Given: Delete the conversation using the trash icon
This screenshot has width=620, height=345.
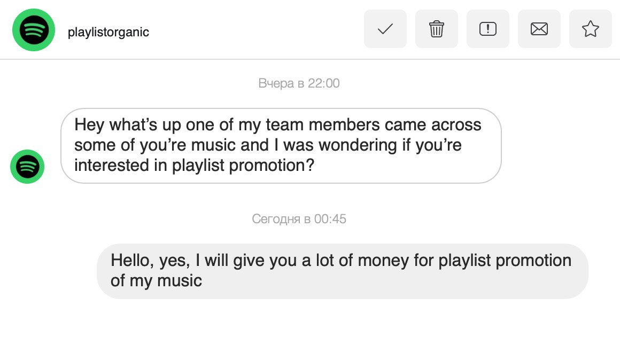Looking at the screenshot, I should coord(437,29).
